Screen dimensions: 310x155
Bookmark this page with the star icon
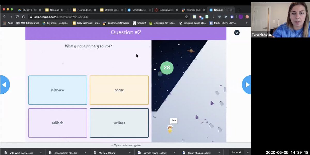187,17
